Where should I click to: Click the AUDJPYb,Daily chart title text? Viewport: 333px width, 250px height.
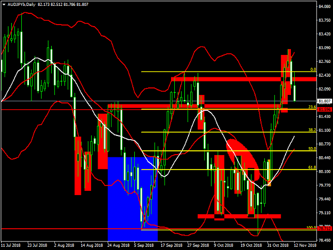coord(21,4)
